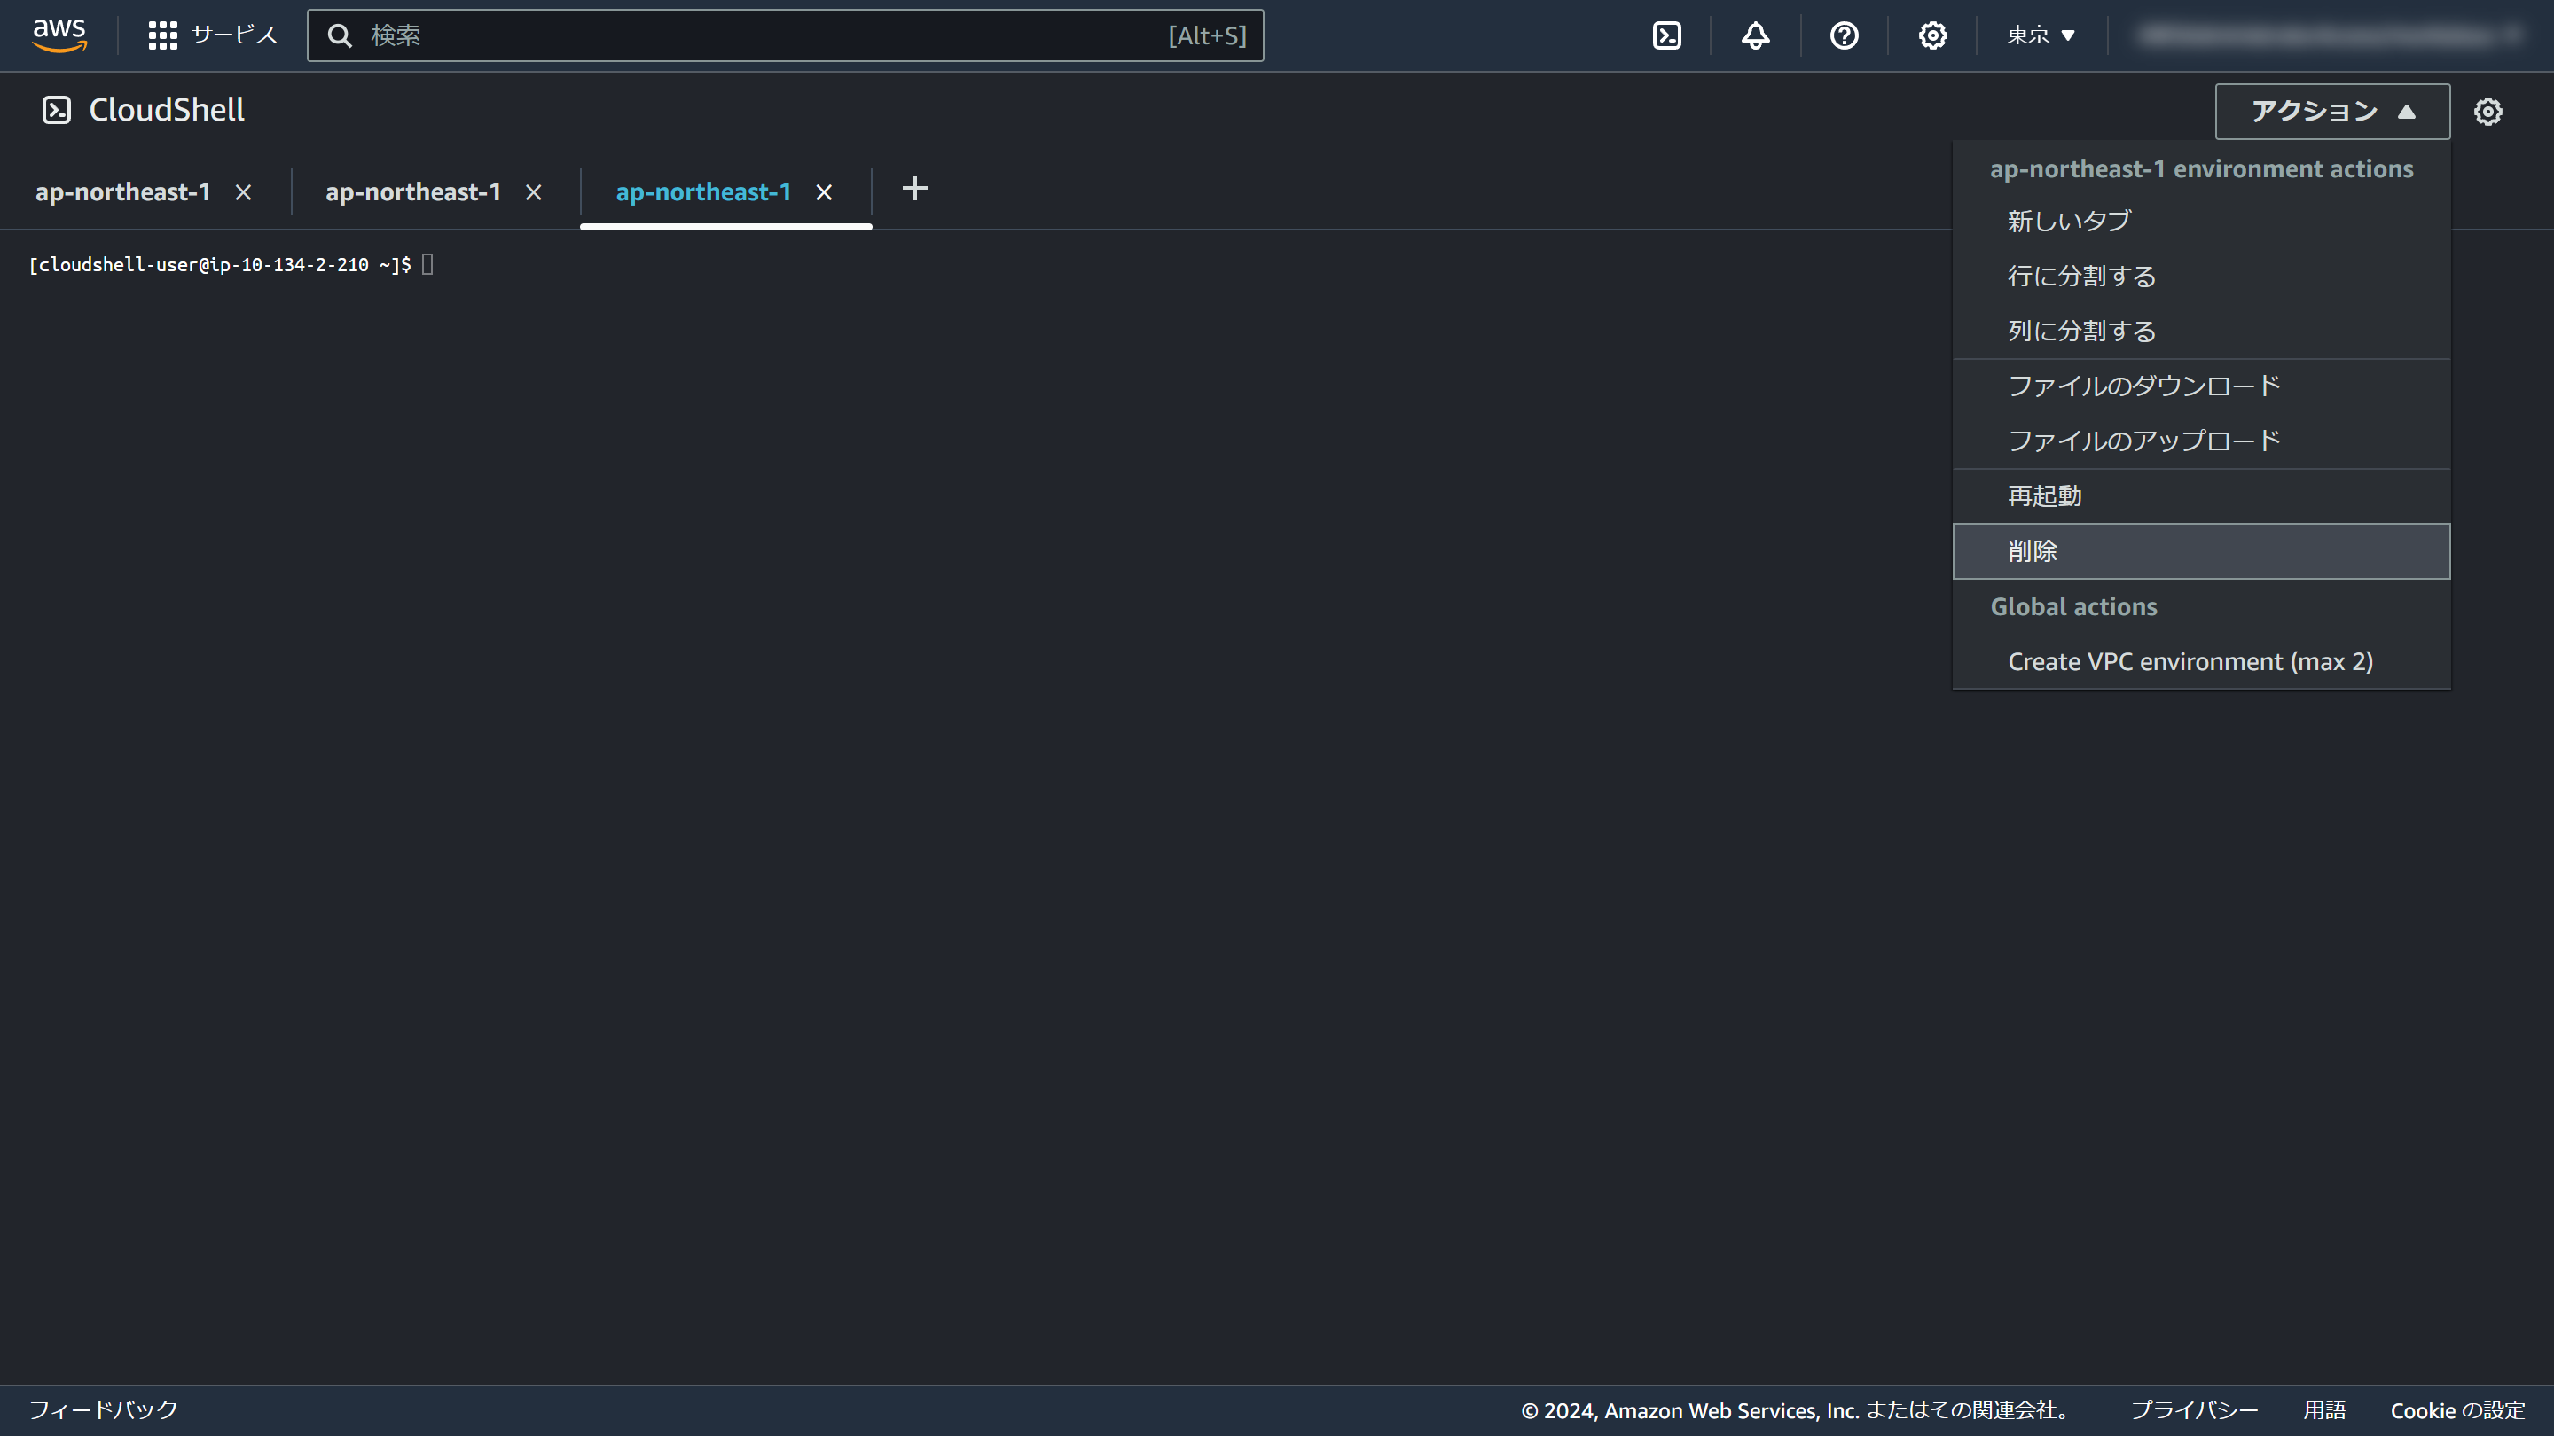The image size is (2554, 1436).
Task: Select 行に分割する from environment actions
Action: pyautogui.click(x=2080, y=276)
